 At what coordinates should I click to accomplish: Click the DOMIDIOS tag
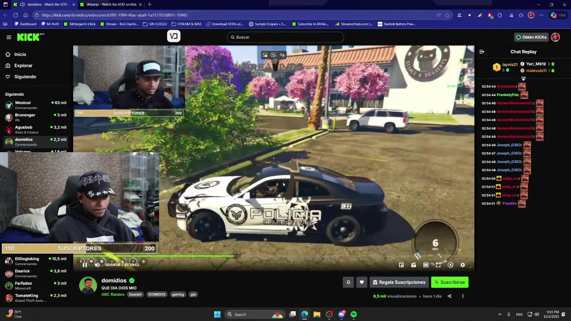pos(157,294)
